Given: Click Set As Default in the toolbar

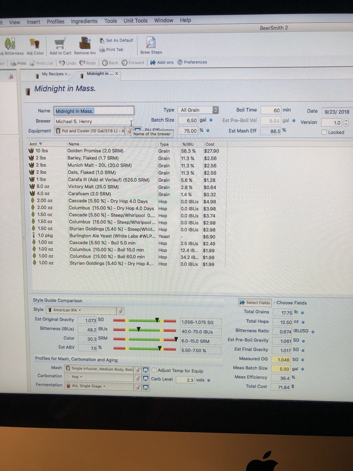Looking at the screenshot, I should [116, 40].
